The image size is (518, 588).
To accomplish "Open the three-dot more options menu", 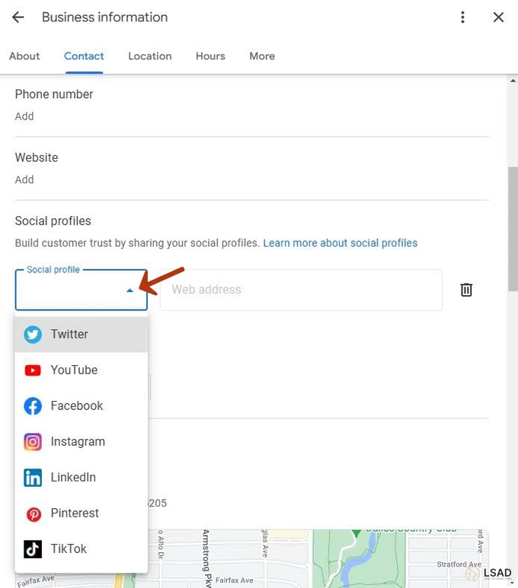I will (x=462, y=17).
